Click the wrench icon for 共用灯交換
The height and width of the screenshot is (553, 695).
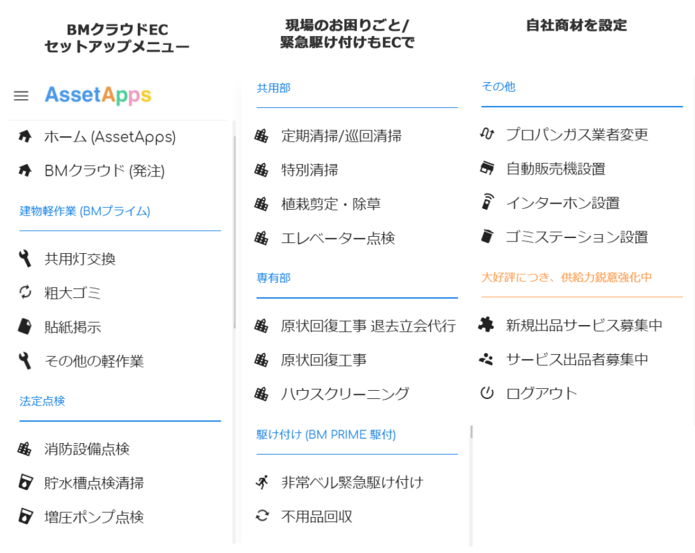pyautogui.click(x=25, y=259)
